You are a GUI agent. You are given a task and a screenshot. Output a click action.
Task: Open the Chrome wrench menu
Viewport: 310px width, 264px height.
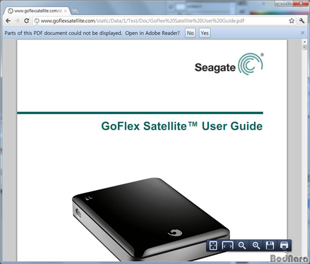[x=302, y=20]
